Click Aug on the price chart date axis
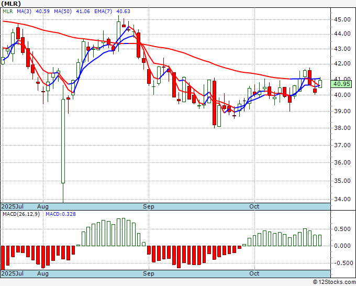This screenshot has height=286, width=356. [x=43, y=206]
